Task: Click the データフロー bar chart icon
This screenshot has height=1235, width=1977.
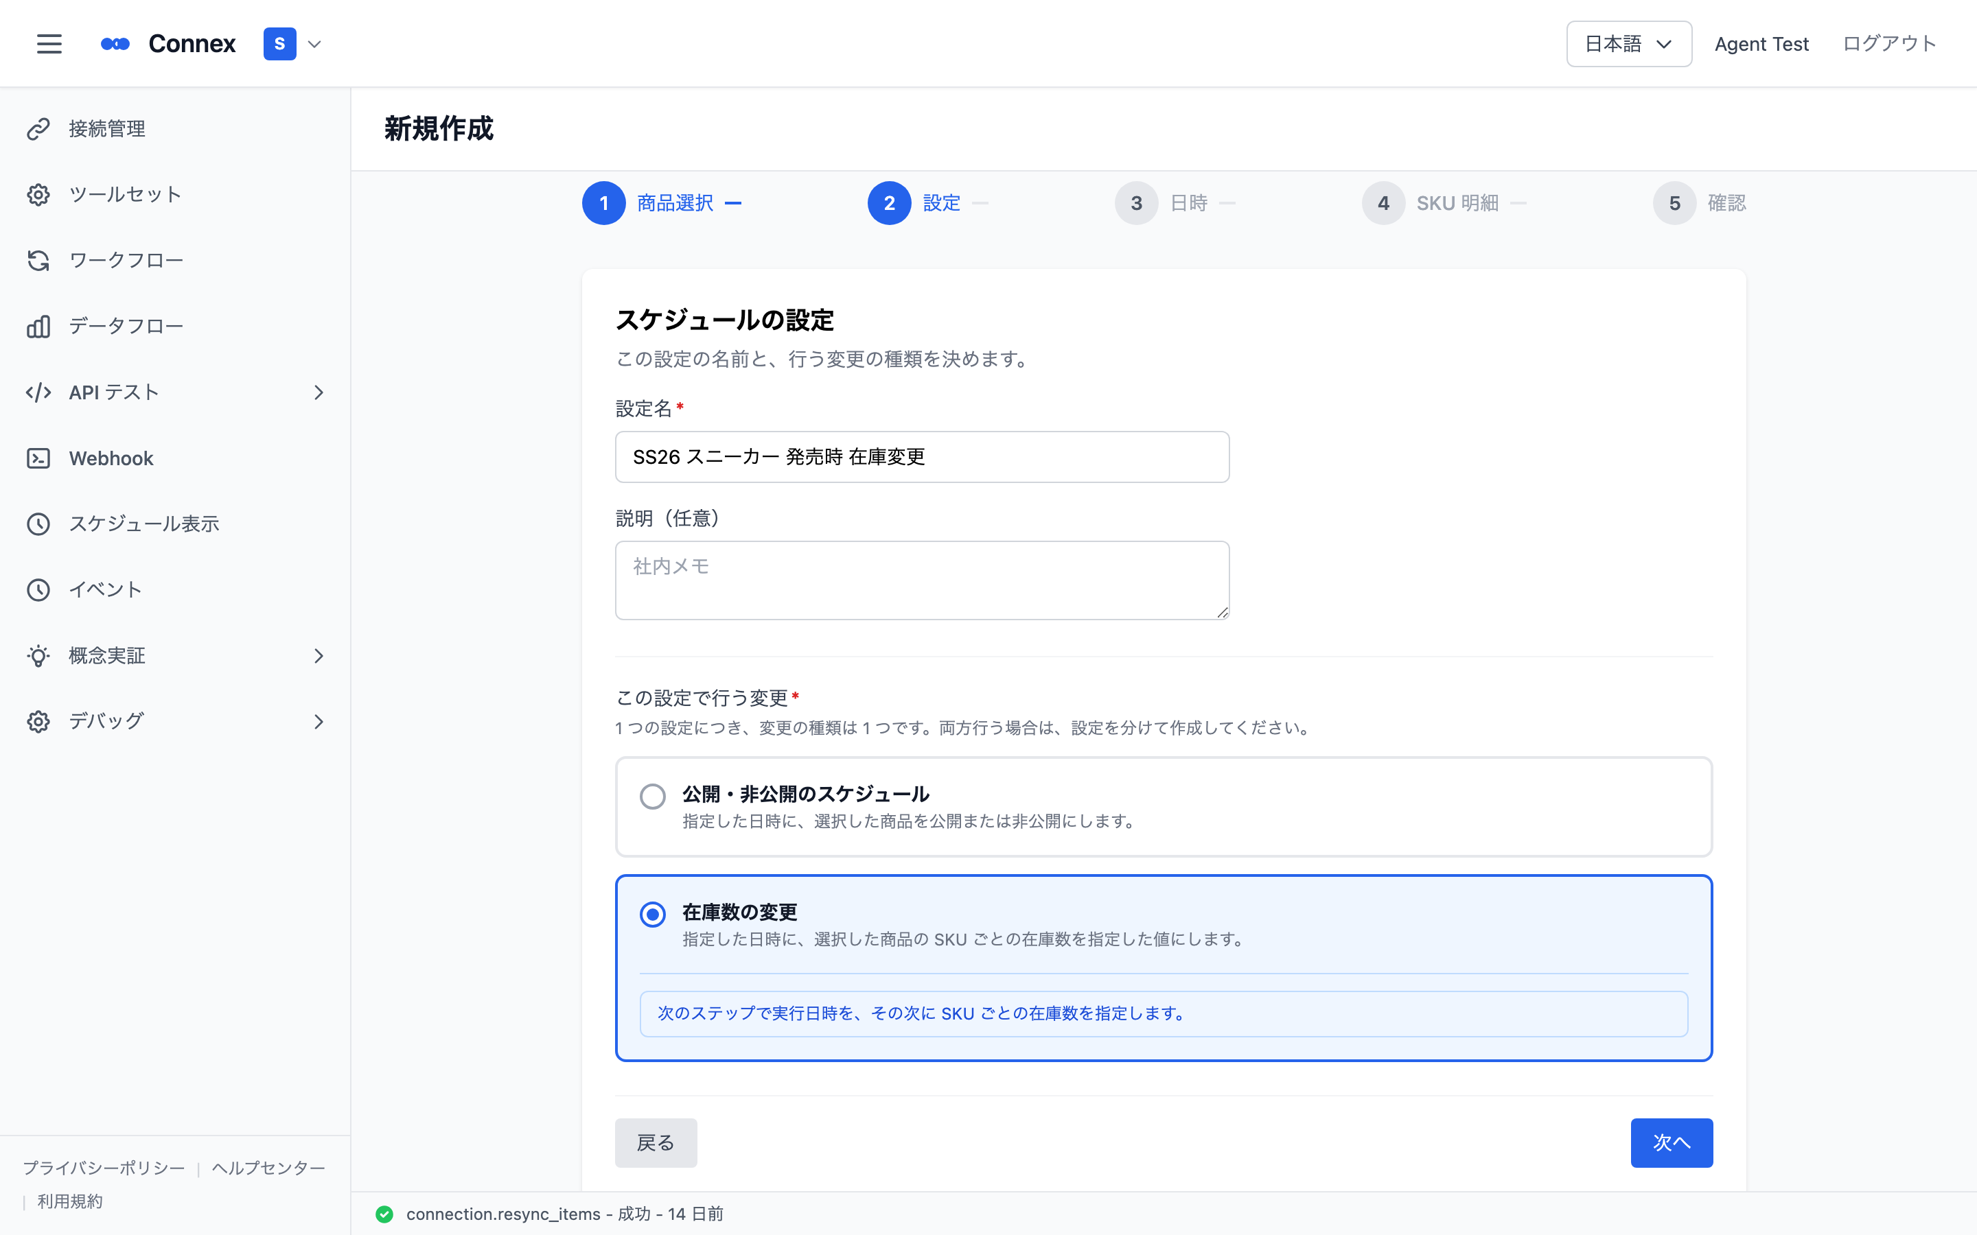Action: (x=38, y=327)
